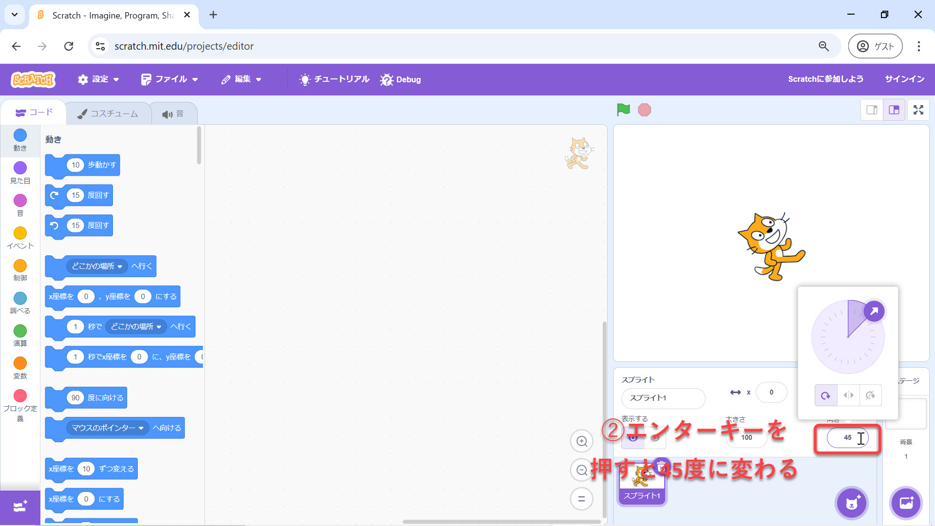Image resolution: width=935 pixels, height=526 pixels.
Task: Open the 設定 settings menu
Action: coord(98,79)
